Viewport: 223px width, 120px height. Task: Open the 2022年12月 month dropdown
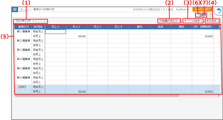pos(25,21)
